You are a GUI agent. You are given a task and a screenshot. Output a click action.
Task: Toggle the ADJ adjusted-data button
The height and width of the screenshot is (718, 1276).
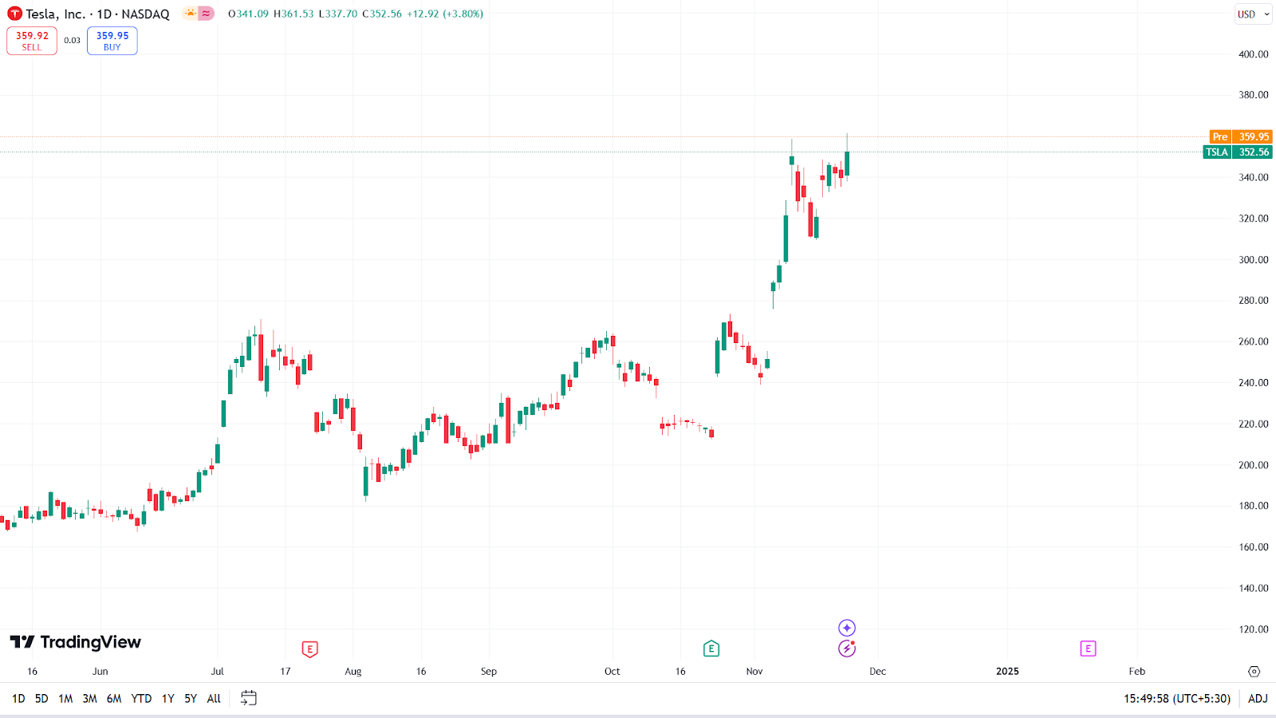coord(1258,698)
